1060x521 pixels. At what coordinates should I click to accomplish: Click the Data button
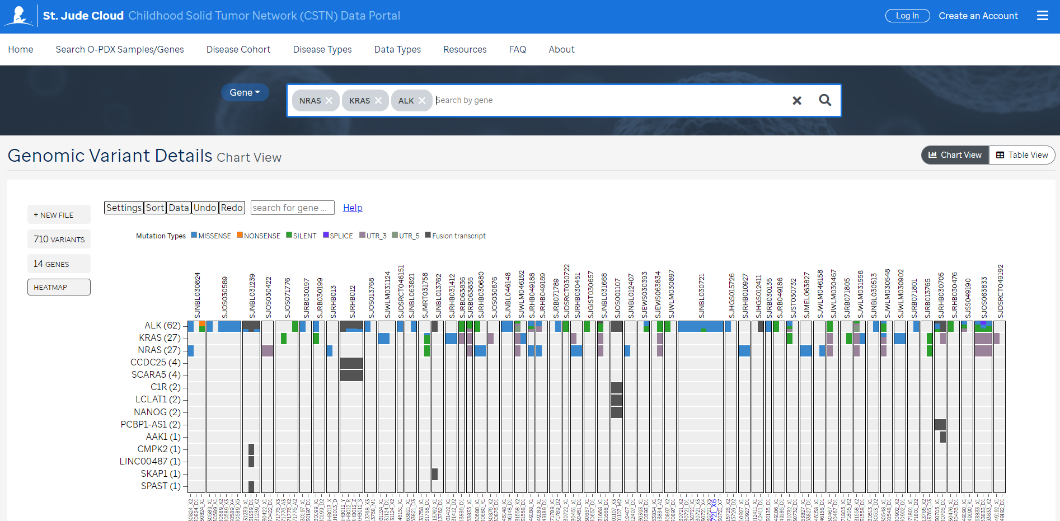point(179,208)
